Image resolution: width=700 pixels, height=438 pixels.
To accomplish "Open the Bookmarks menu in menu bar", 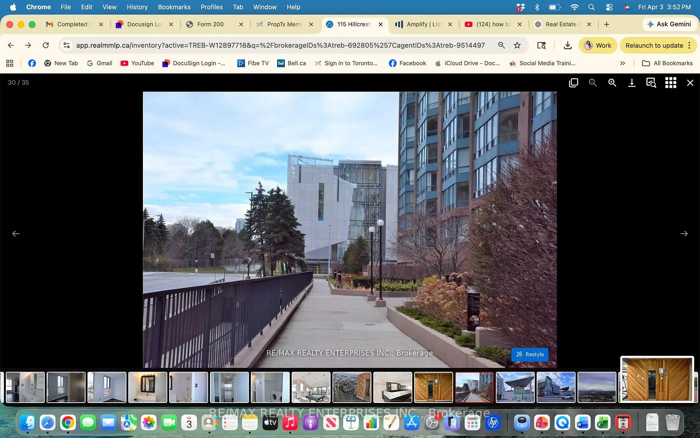I will pos(174,7).
